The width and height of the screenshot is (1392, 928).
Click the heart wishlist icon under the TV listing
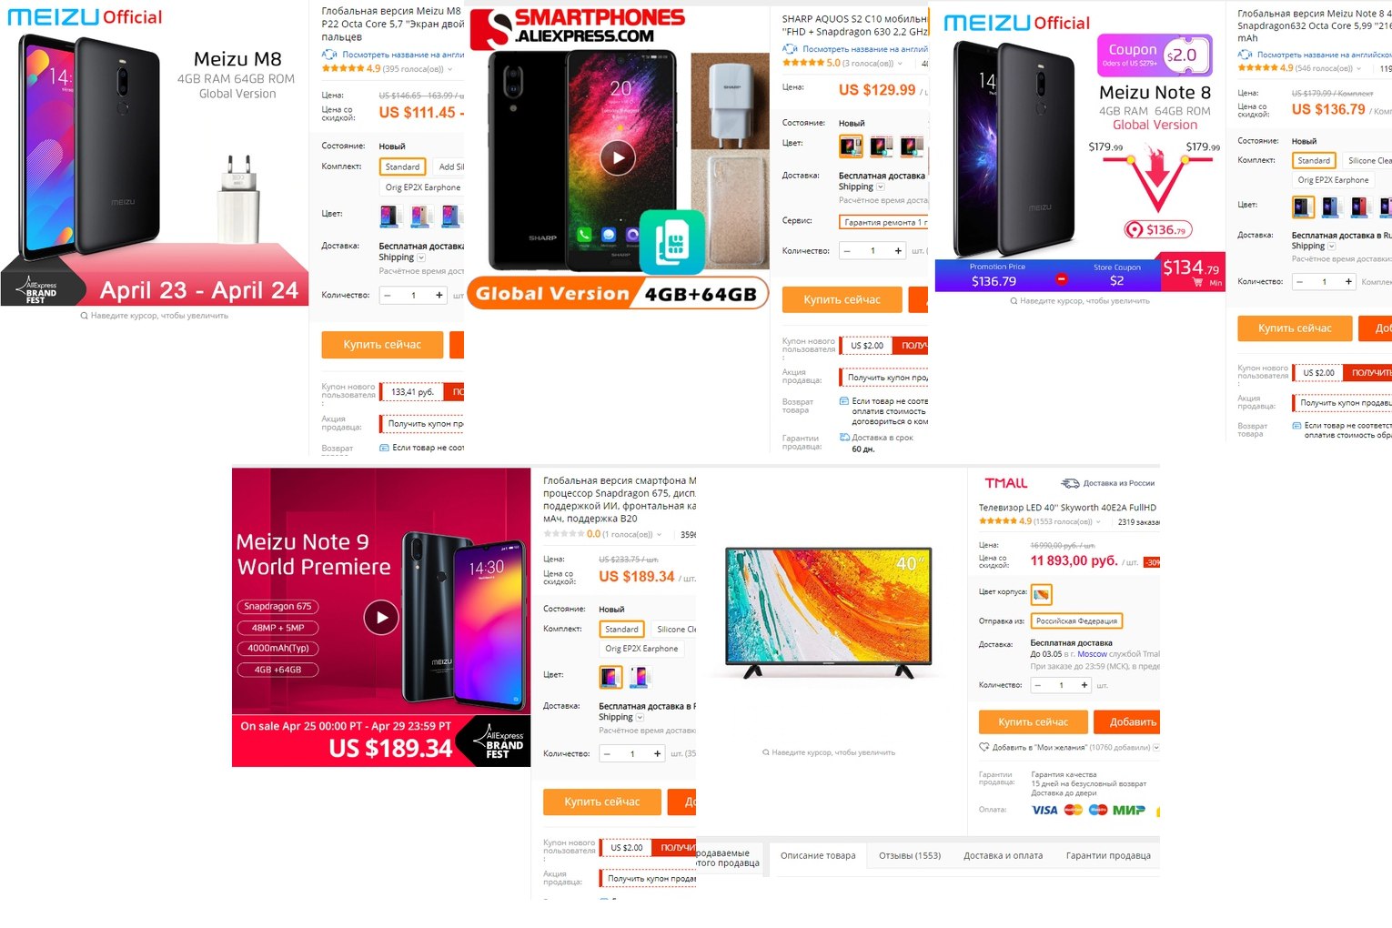pos(983,747)
